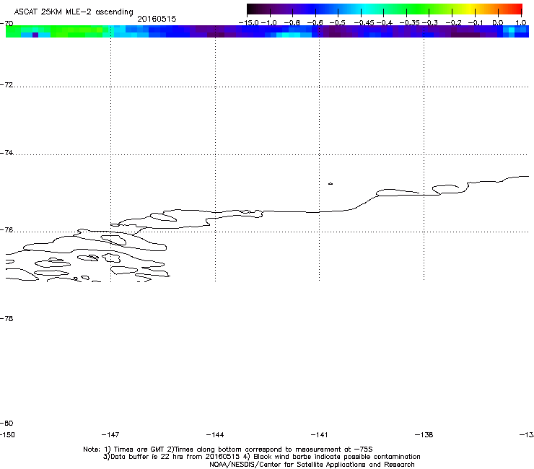Screen dimensions: 534x469
Task: Click the -0.45 color scale label
Action: (364, 23)
